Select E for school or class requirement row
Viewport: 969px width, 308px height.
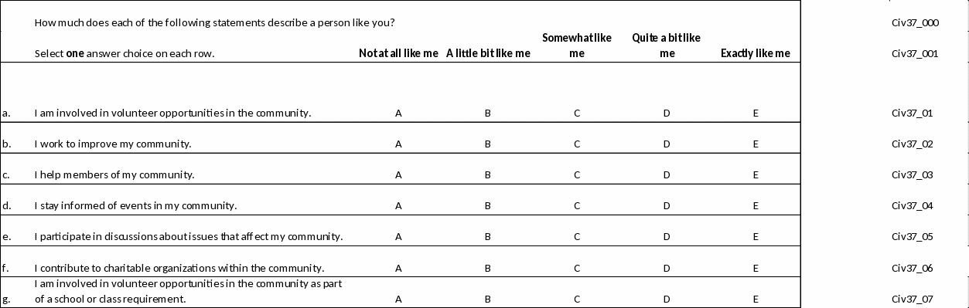click(x=756, y=299)
